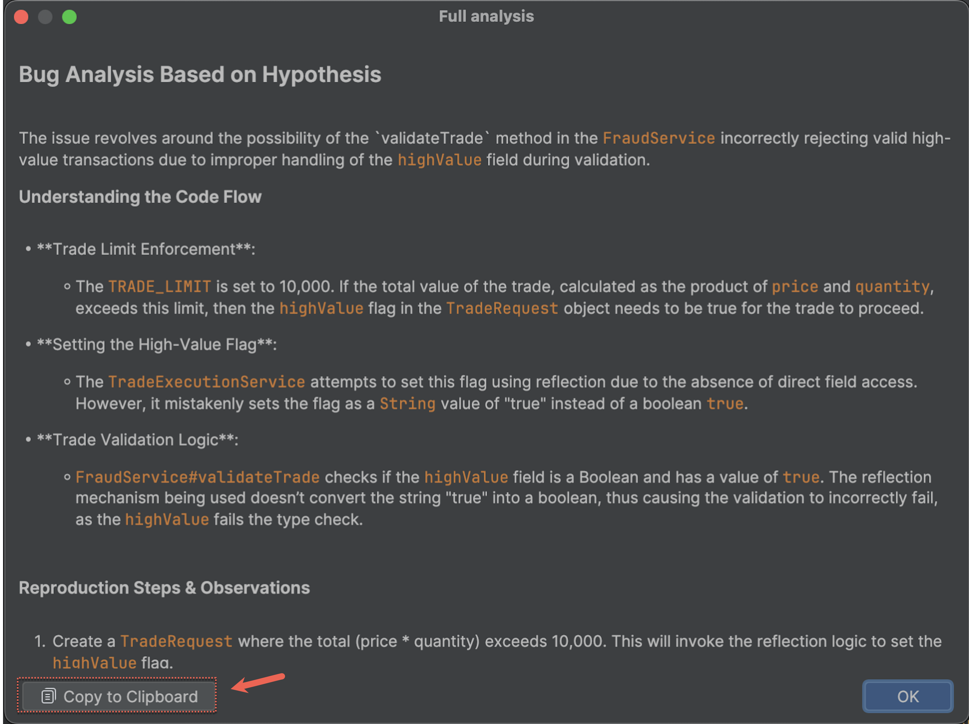
Task: Click the Full analysis title bar text
Action: 486,17
